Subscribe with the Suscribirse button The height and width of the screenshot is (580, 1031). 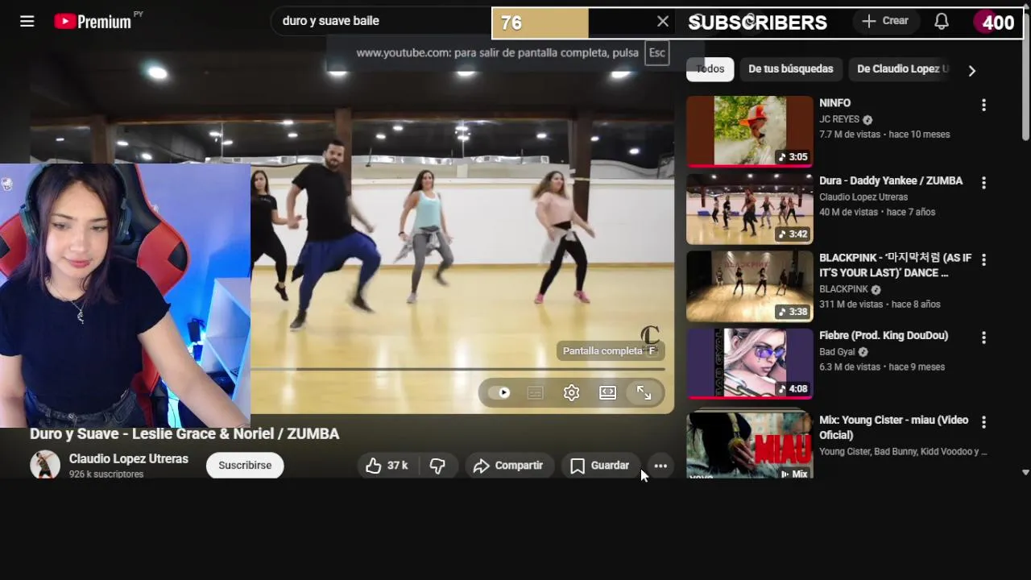pos(245,466)
